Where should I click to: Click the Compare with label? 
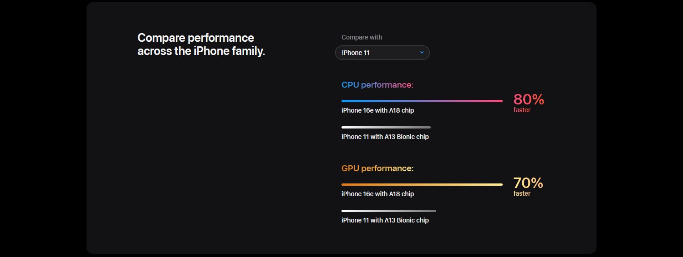click(x=362, y=37)
